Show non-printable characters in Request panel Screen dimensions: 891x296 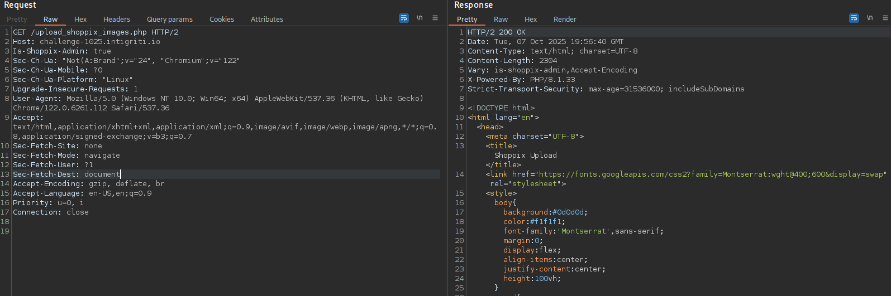point(420,18)
